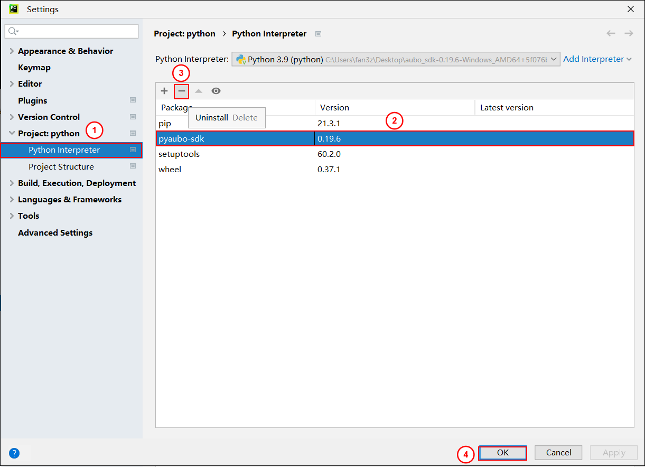The image size is (645, 467).
Task: Collapse the Project: python section
Action: coord(12,133)
